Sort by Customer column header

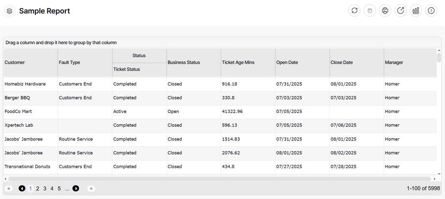pyautogui.click(x=15, y=62)
